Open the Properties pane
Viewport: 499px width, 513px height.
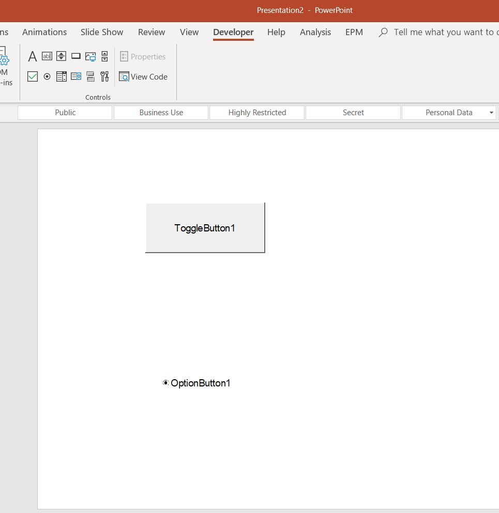[143, 57]
